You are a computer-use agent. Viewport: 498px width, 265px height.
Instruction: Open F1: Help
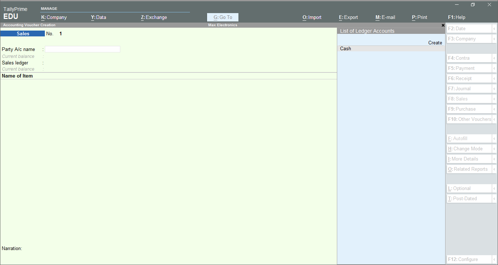pos(456,17)
